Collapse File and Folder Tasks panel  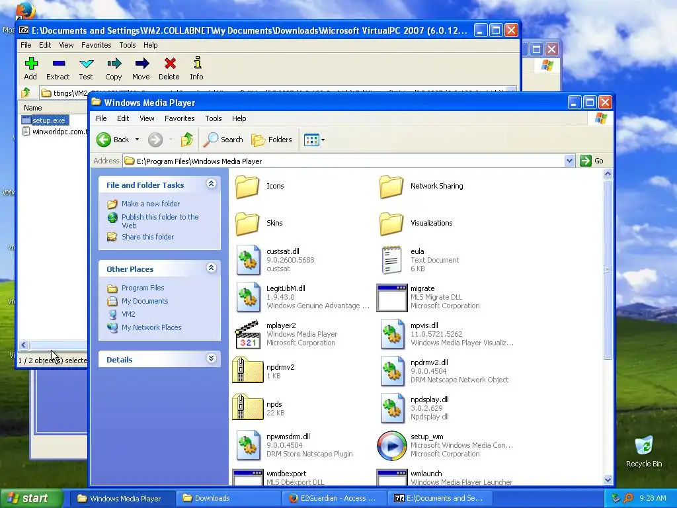[x=211, y=184]
